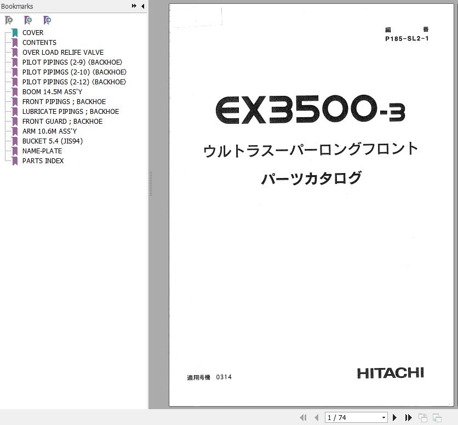Go to last page button
This screenshot has width=458, height=425.
408,418
